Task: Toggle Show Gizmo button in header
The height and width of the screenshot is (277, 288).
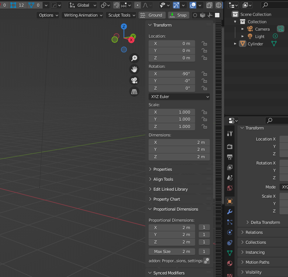Action: click(x=176, y=5)
